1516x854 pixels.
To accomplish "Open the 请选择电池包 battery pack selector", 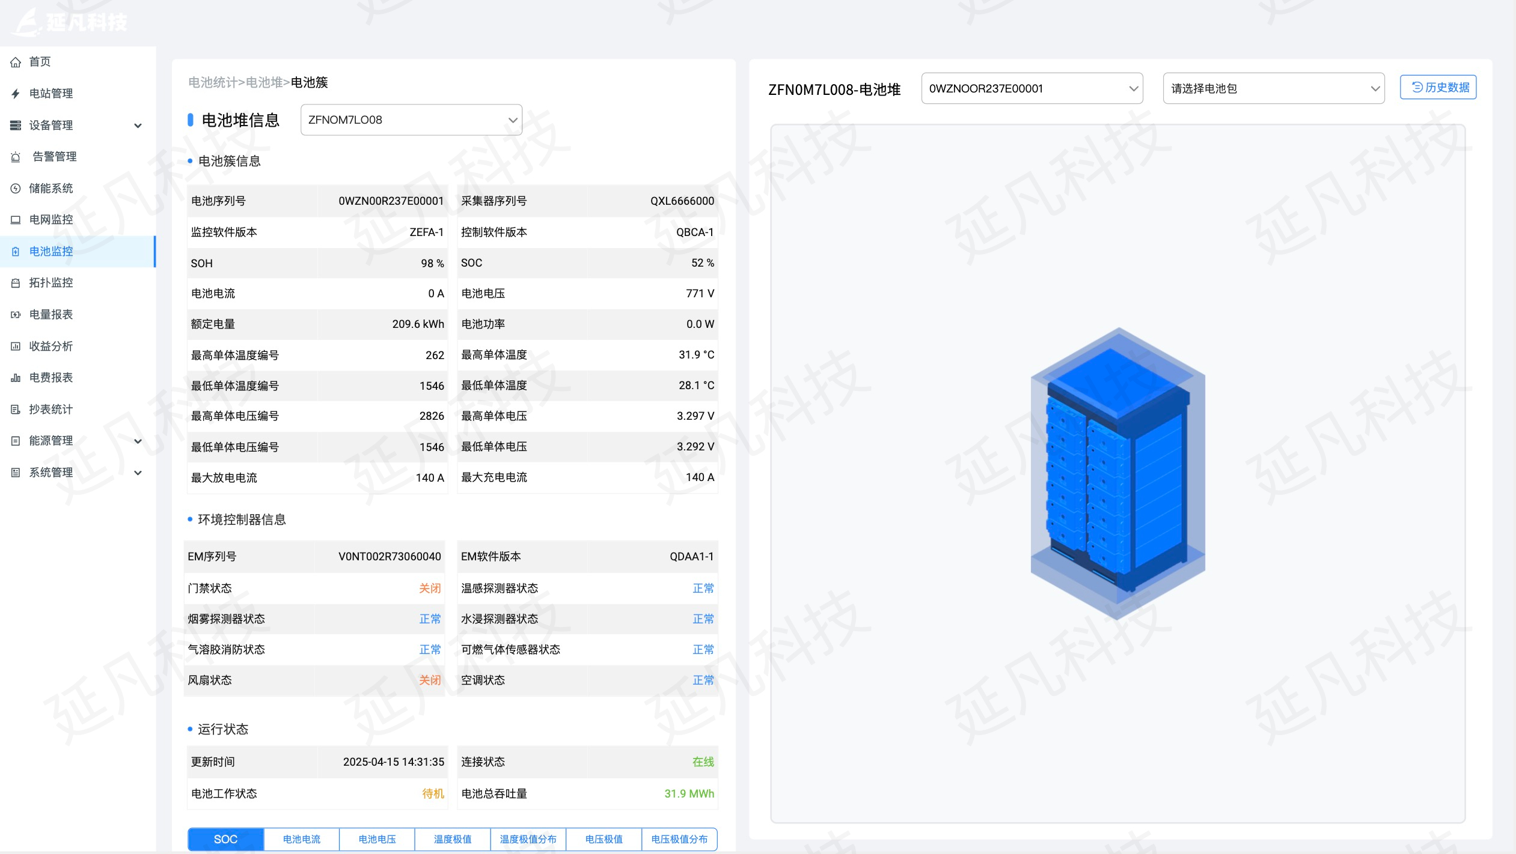I will point(1273,88).
